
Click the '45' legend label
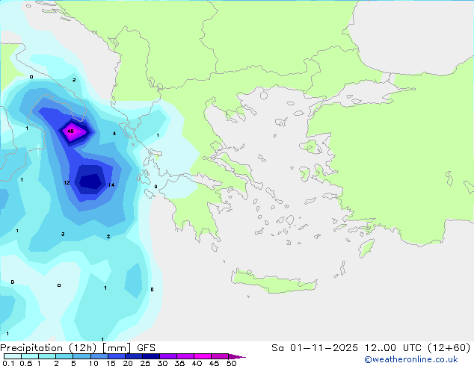point(215,363)
